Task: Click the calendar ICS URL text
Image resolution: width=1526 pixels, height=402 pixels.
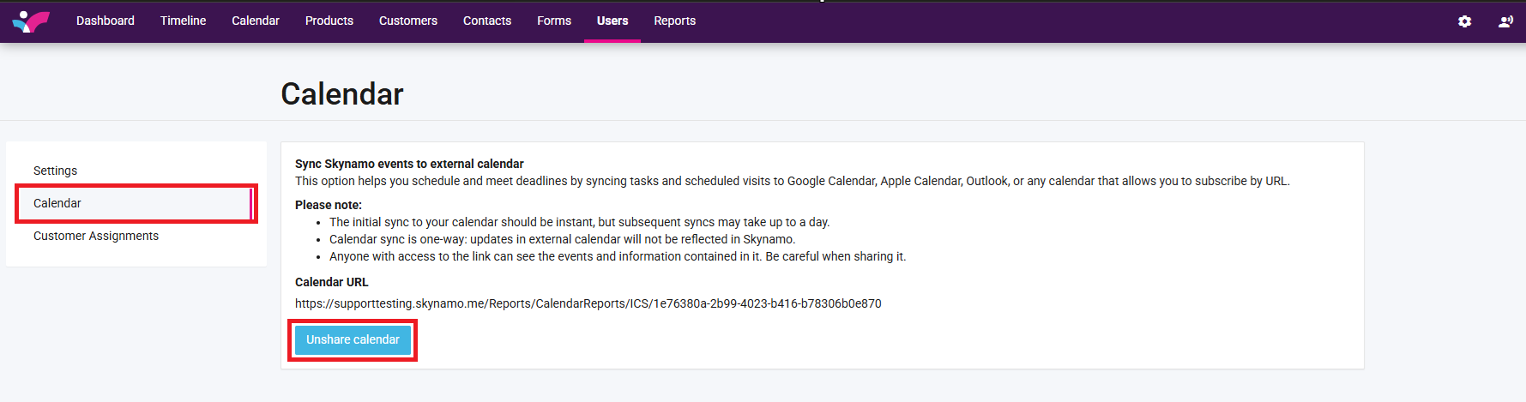Action: (x=588, y=303)
